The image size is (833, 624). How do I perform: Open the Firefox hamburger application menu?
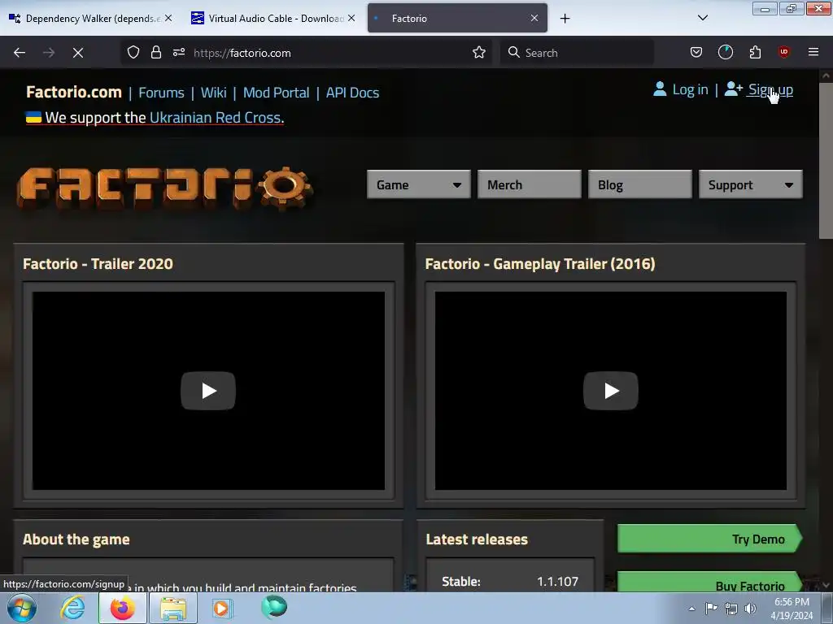[813, 52]
